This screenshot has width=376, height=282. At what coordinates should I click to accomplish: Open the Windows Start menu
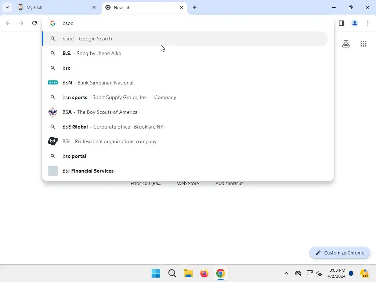tap(156, 273)
